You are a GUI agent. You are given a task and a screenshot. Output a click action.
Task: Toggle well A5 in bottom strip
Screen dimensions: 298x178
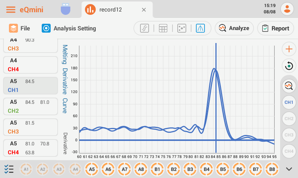click(x=92, y=169)
